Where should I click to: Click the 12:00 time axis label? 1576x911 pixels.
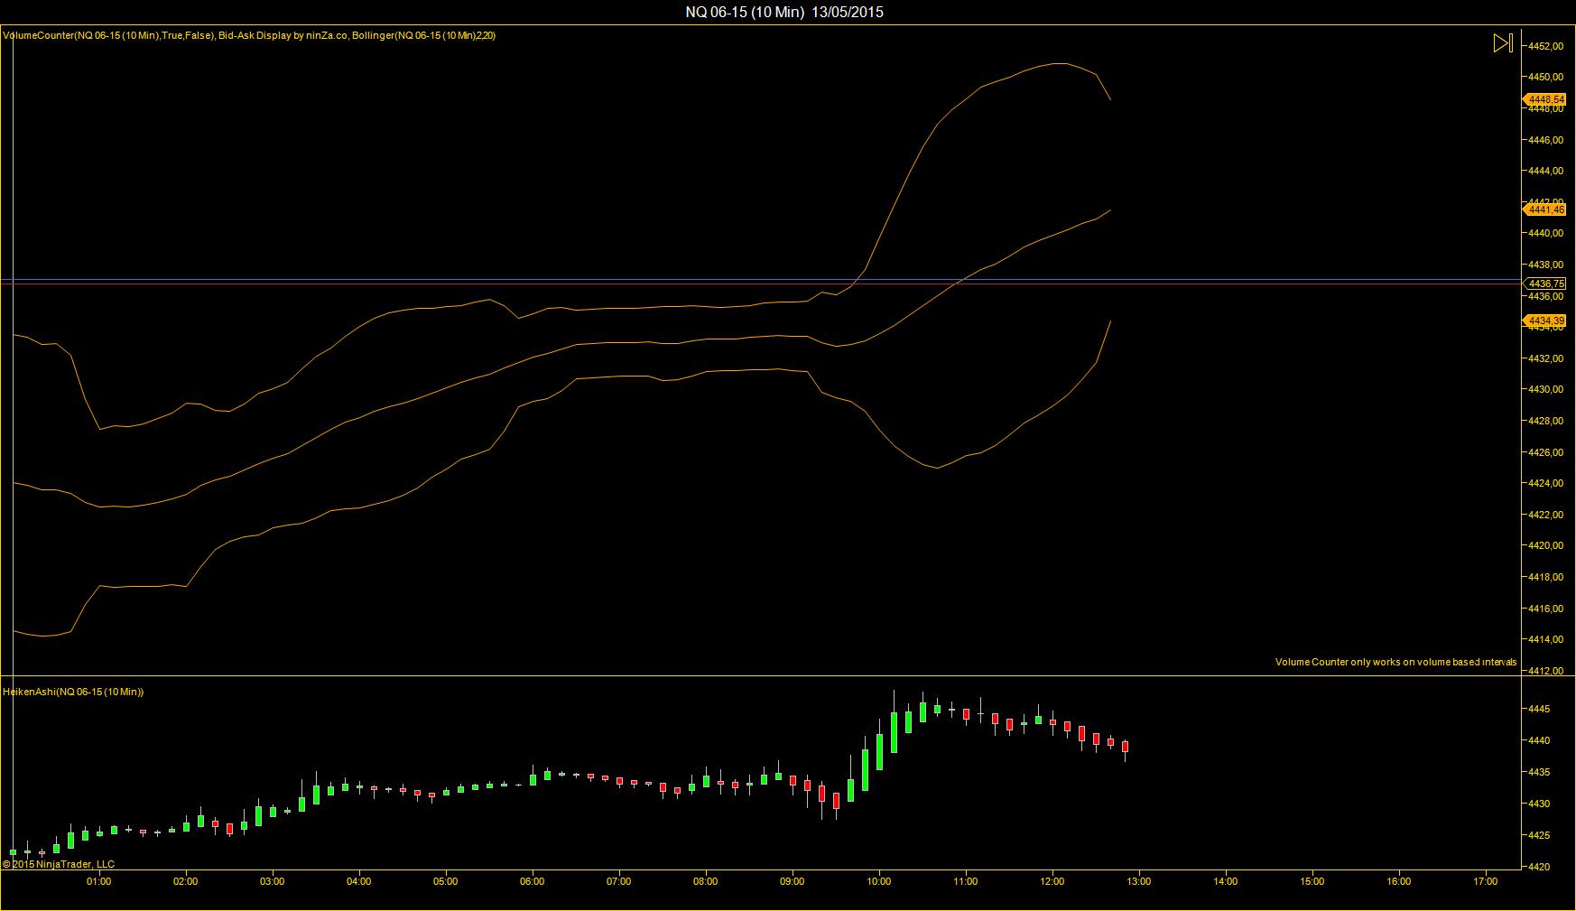(x=1052, y=882)
